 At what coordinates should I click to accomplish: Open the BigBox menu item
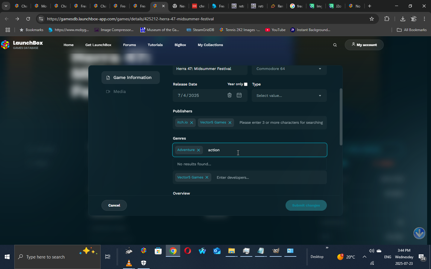(180, 45)
